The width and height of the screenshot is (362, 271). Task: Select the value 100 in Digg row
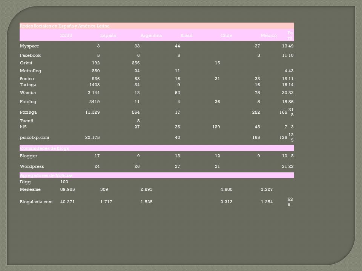(x=64, y=182)
